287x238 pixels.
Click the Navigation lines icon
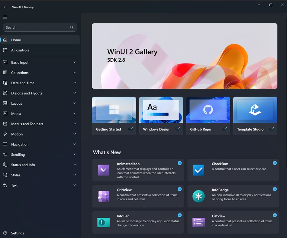[5, 144]
